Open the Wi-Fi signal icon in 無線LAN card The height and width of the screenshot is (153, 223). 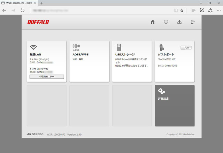tap(33, 47)
